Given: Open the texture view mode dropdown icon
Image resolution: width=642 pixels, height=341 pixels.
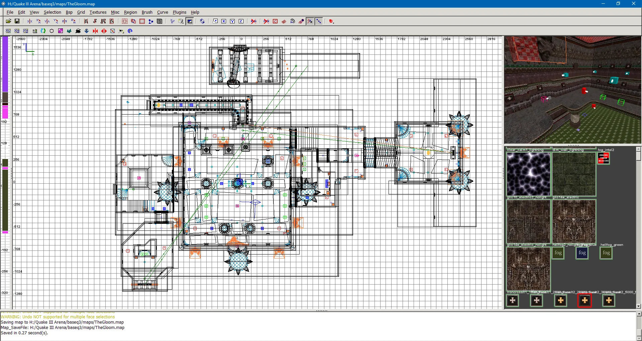Looking at the screenshot, I should click(181, 21).
